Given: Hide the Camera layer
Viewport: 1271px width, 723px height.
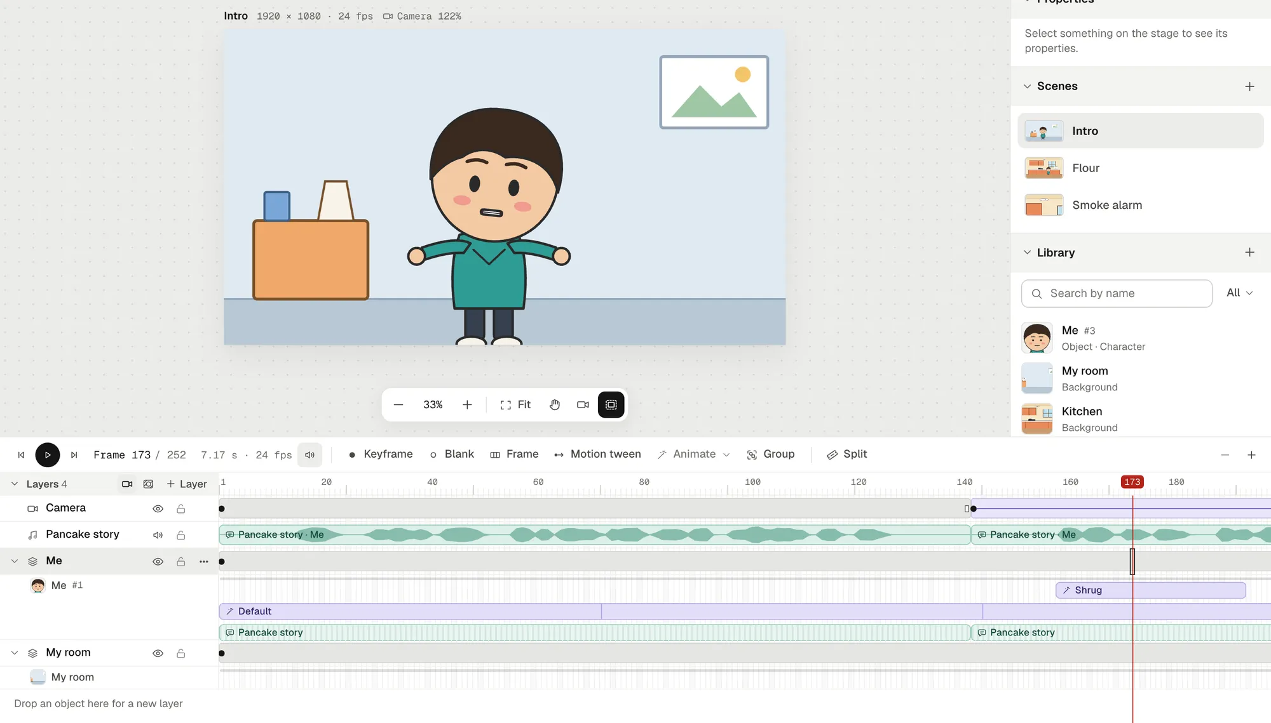Looking at the screenshot, I should (x=158, y=509).
